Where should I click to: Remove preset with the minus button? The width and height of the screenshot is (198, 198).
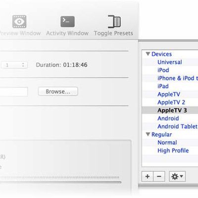pyautogui.click(x=159, y=176)
